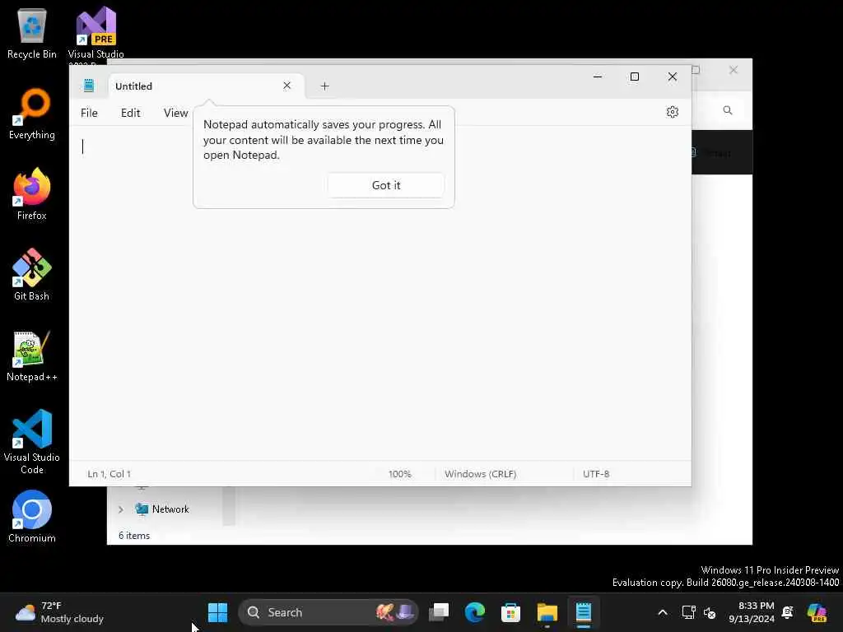Open File Explorer from taskbar

tap(547, 612)
